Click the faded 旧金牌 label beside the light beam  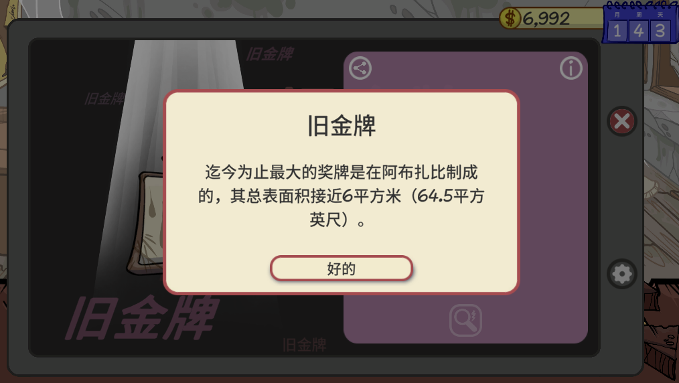click(x=104, y=99)
